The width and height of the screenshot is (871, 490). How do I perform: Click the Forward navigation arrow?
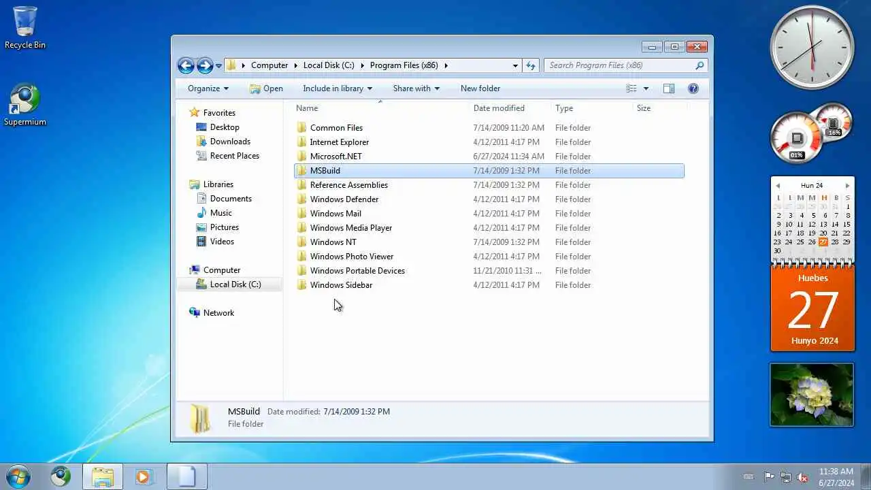[x=205, y=65]
